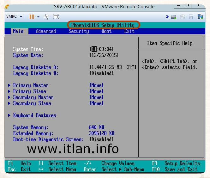Toggle Boot-time Diagnostic Screen Disabled value
This screenshot has height=178, width=210.
click(x=101, y=139)
